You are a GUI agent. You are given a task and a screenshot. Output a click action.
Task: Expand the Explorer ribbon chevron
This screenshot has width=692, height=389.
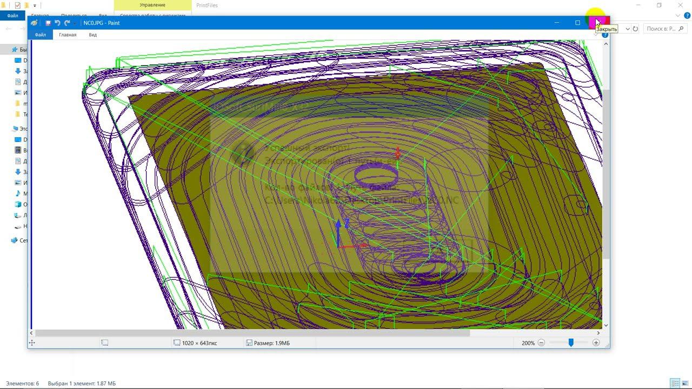pos(678,16)
